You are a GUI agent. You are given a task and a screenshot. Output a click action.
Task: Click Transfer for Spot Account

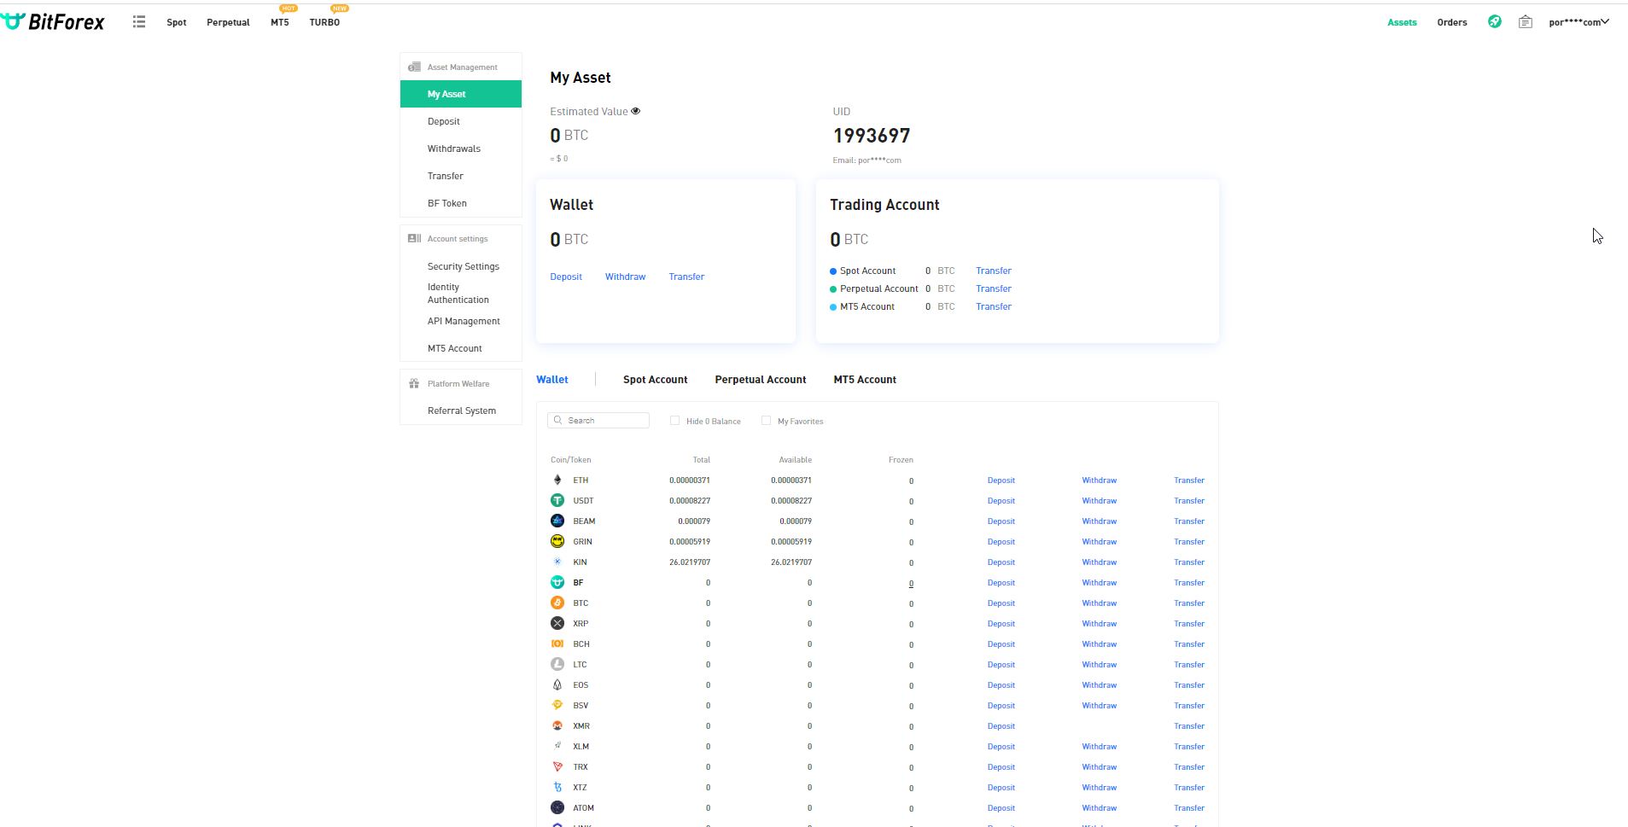point(994,271)
